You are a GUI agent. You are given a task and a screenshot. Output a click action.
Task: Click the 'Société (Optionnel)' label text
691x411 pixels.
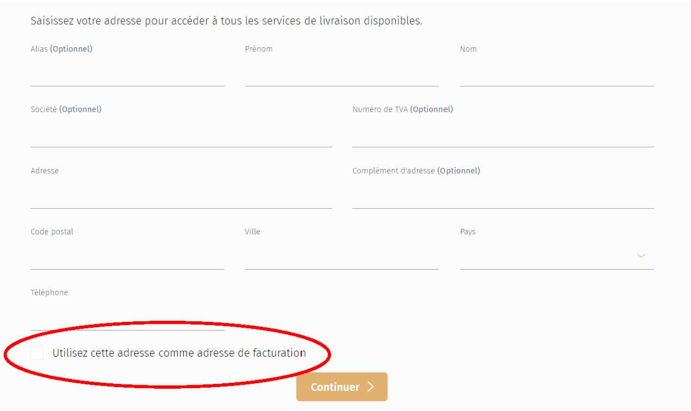(66, 109)
